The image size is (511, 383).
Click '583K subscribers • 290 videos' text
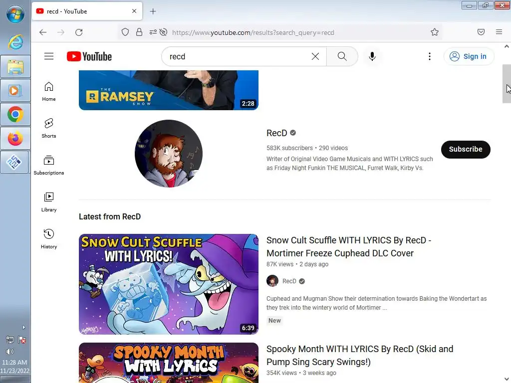tap(307, 148)
